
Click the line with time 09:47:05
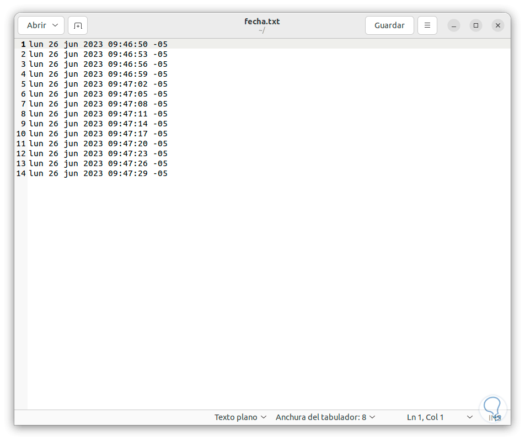98,94
